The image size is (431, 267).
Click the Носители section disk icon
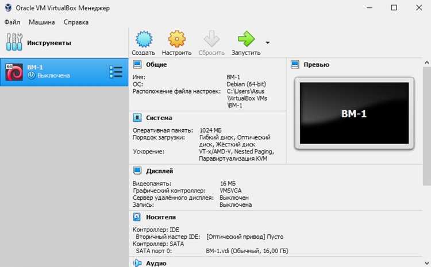click(x=137, y=217)
